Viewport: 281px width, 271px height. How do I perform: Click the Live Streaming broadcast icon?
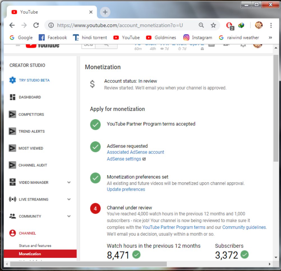pyautogui.click(x=13, y=199)
